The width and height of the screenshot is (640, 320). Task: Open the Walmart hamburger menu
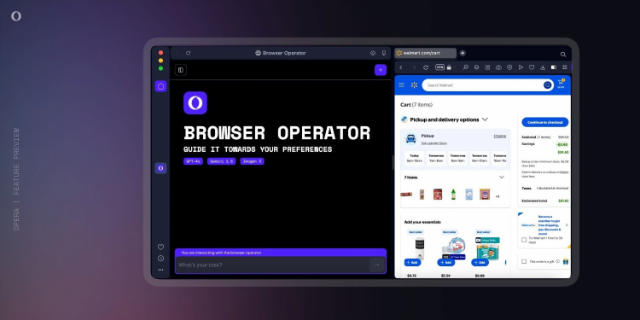click(402, 84)
